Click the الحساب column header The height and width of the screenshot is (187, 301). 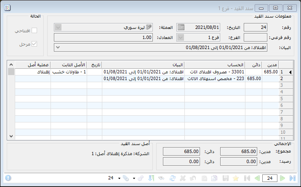click(x=215, y=65)
